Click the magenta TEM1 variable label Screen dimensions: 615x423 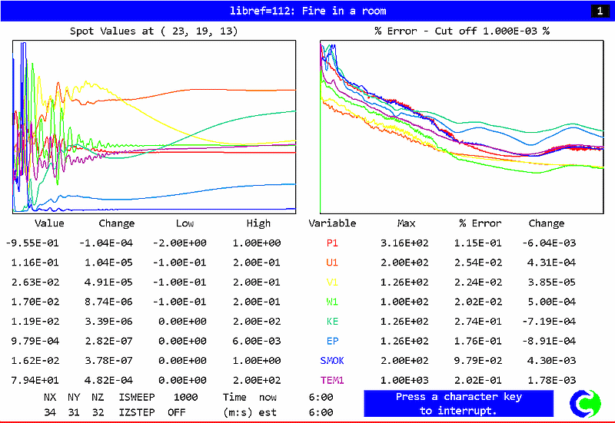[x=332, y=380]
